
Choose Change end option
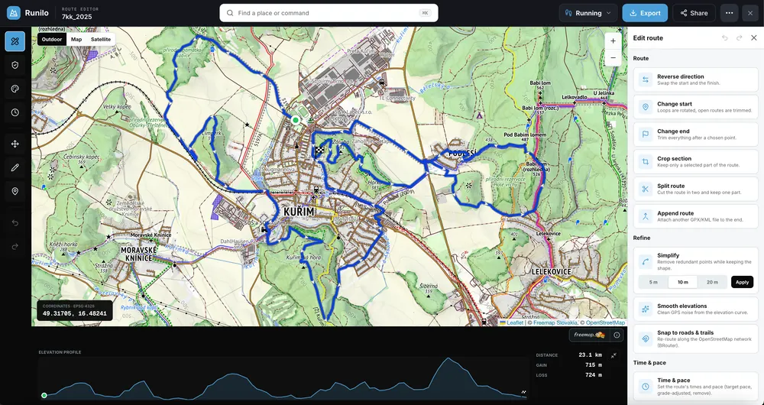point(696,134)
